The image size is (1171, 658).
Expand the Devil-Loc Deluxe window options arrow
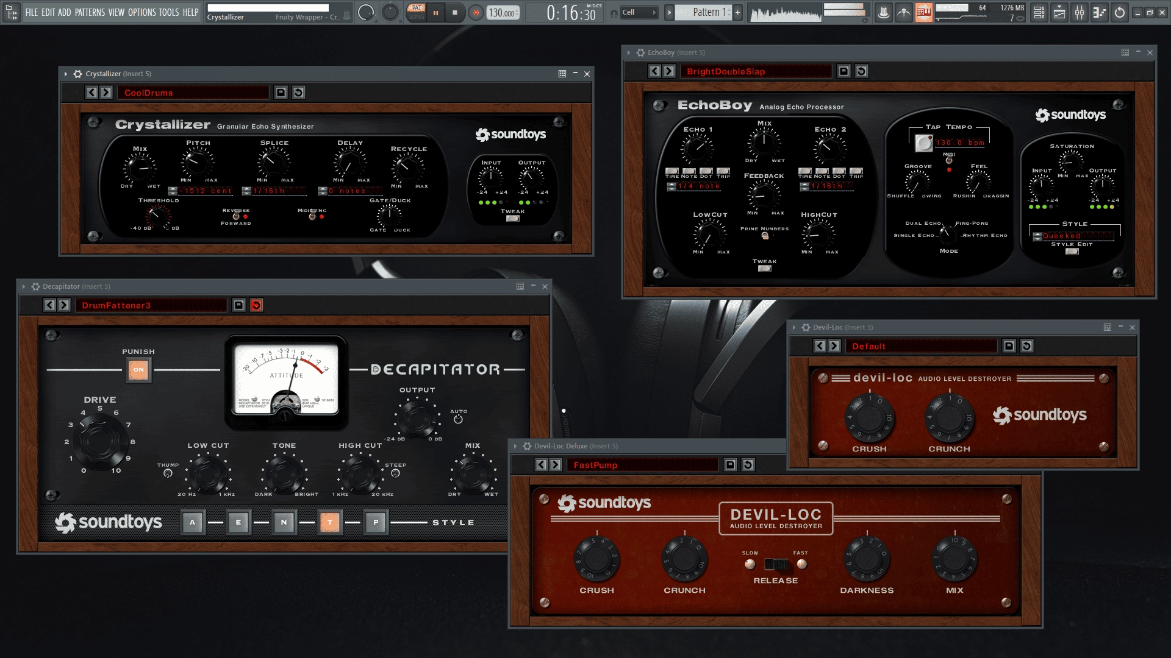pos(515,446)
